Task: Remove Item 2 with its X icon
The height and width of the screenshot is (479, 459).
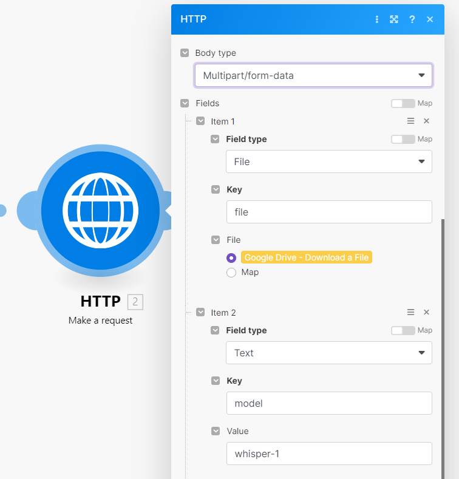Action: (426, 312)
